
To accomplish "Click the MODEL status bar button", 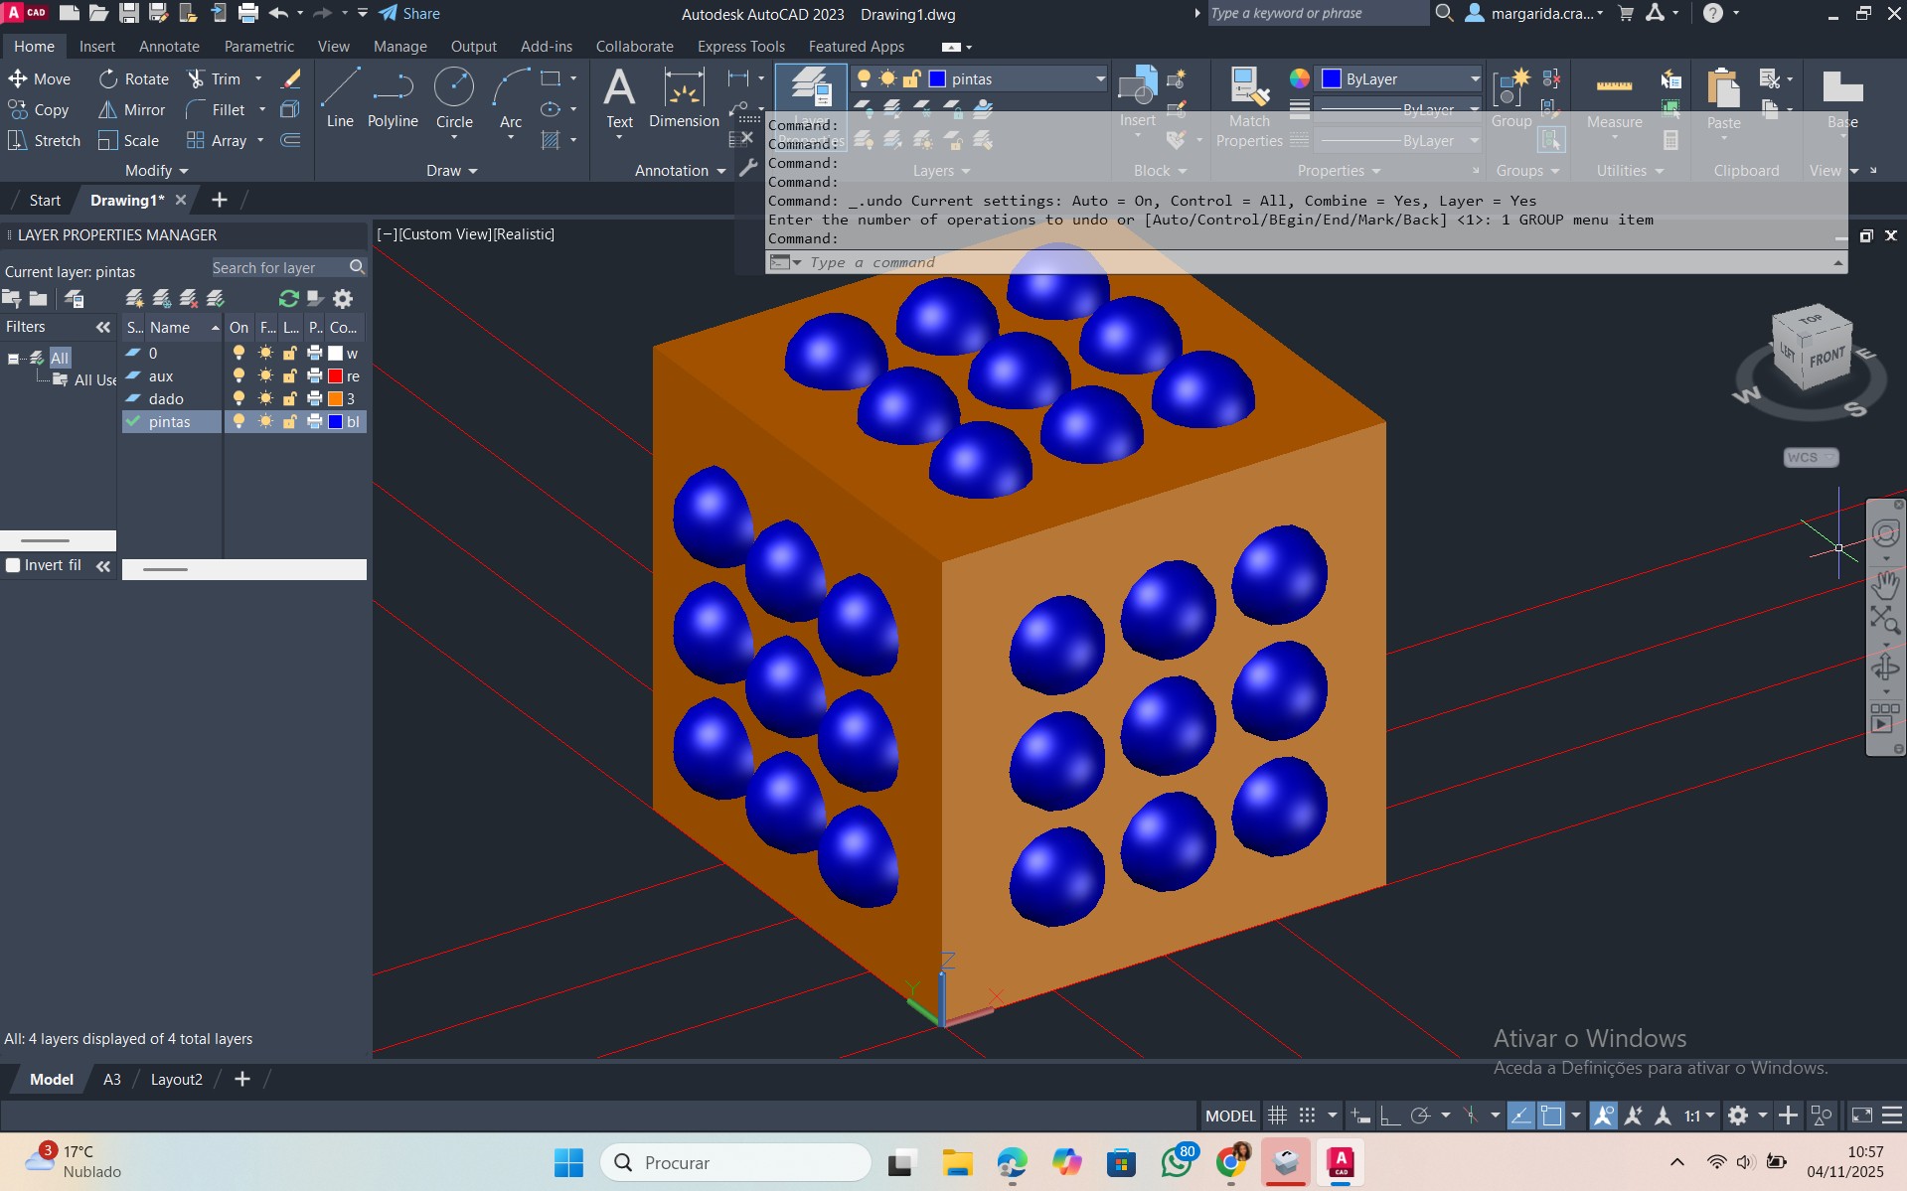I will tap(1230, 1116).
